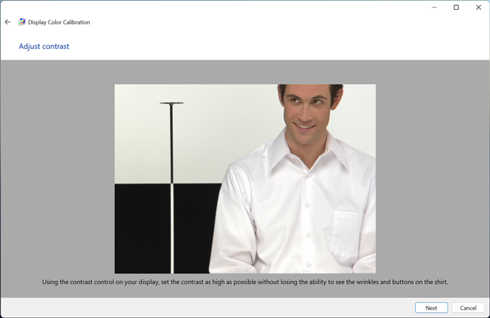Click the contrast instruction text below the image
The image size is (490, 318).
[x=245, y=282]
